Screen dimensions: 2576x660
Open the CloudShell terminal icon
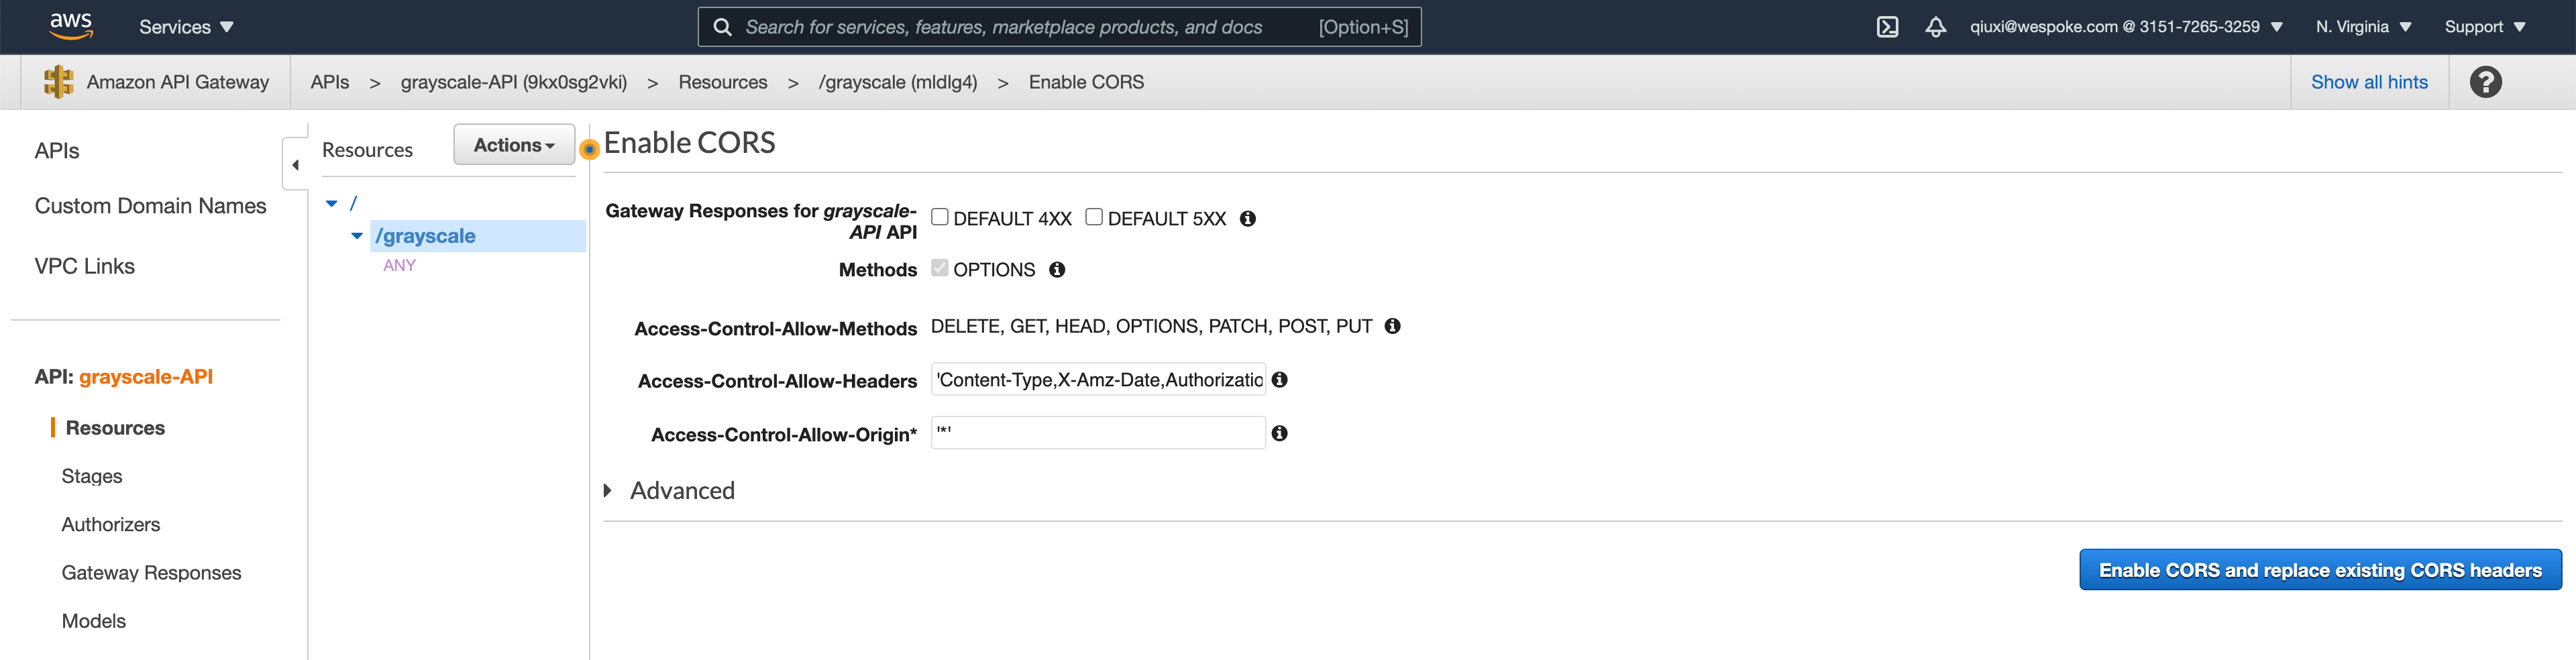[x=1887, y=27]
